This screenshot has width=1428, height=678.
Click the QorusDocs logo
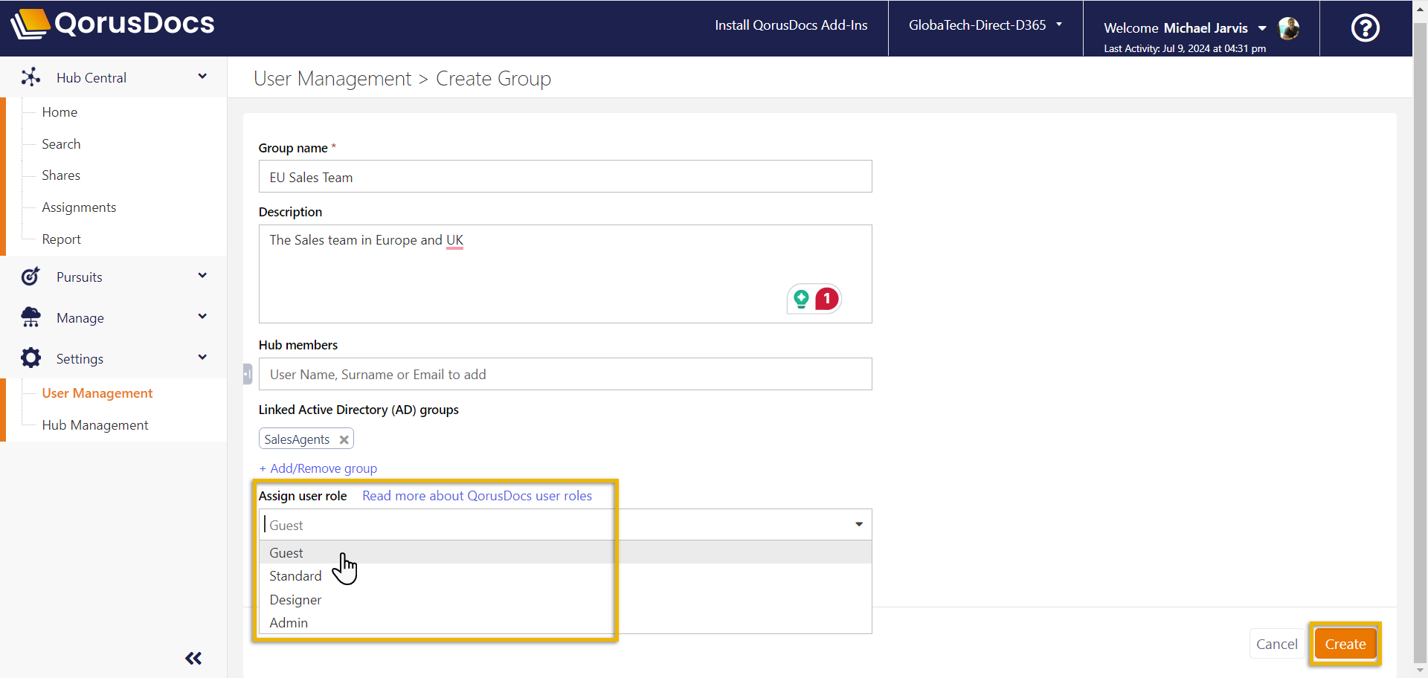coord(112,24)
